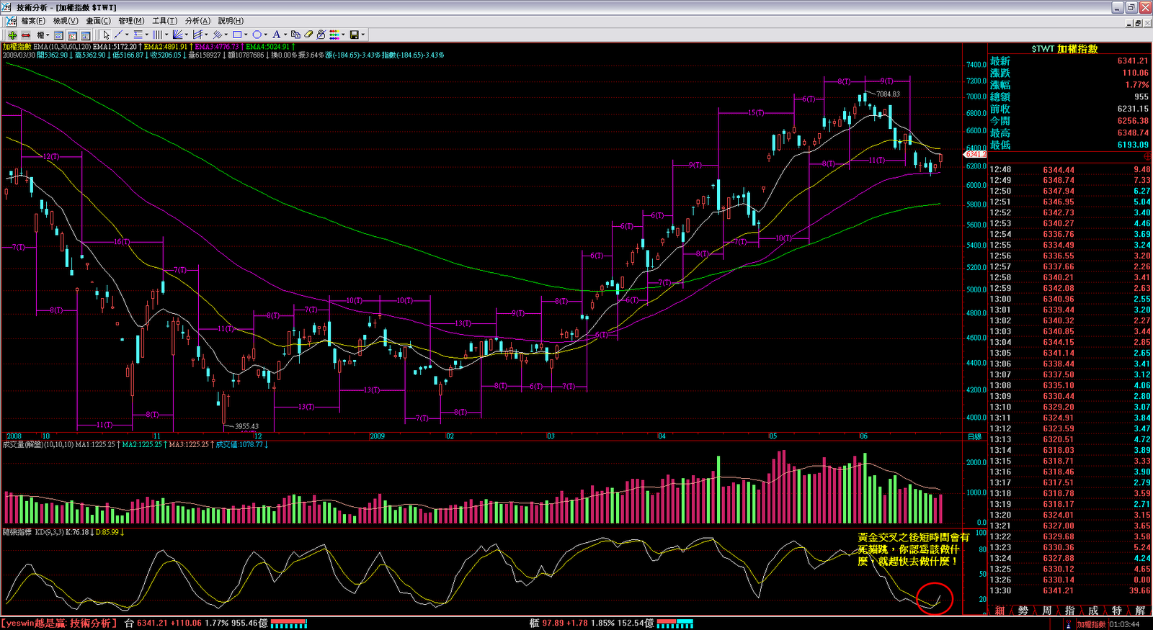1153x630 pixels.
Task: Click the 權 toolbar button
Action: [x=40, y=35]
